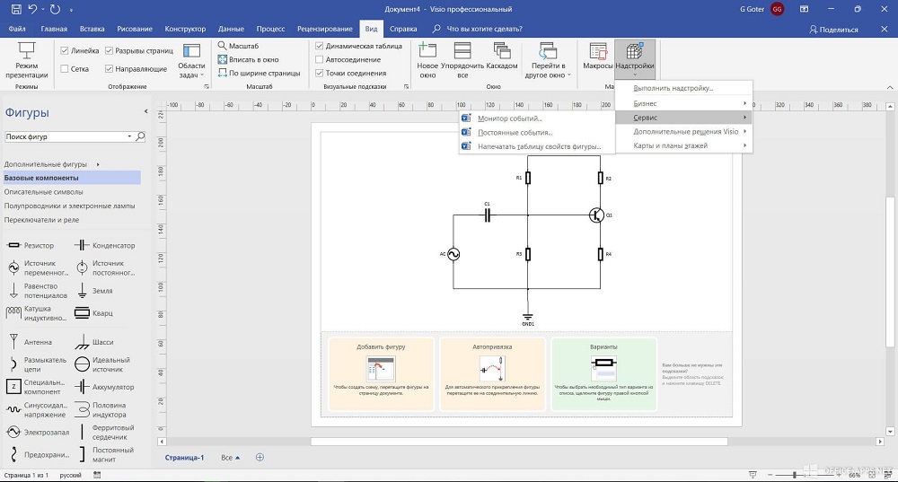Expand More Shapes (Дополнительные фигуры) arrow
This screenshot has height=482, width=898.
tap(97, 164)
